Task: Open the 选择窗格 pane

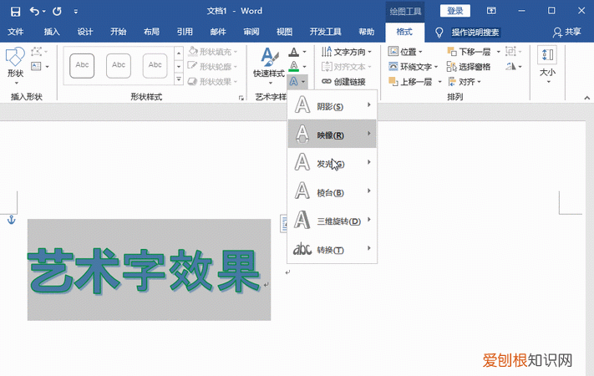Action: 469,67
